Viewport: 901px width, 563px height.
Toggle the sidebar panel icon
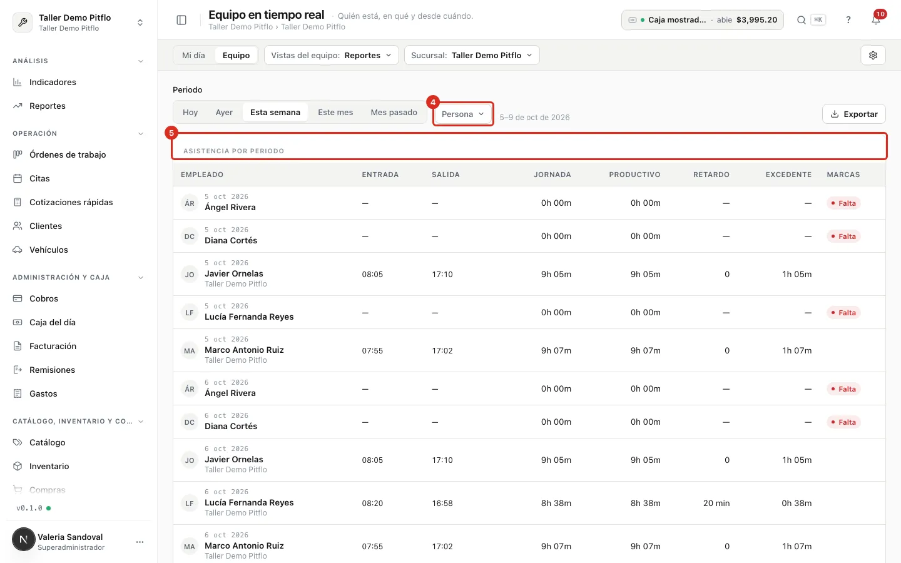pyautogui.click(x=181, y=20)
